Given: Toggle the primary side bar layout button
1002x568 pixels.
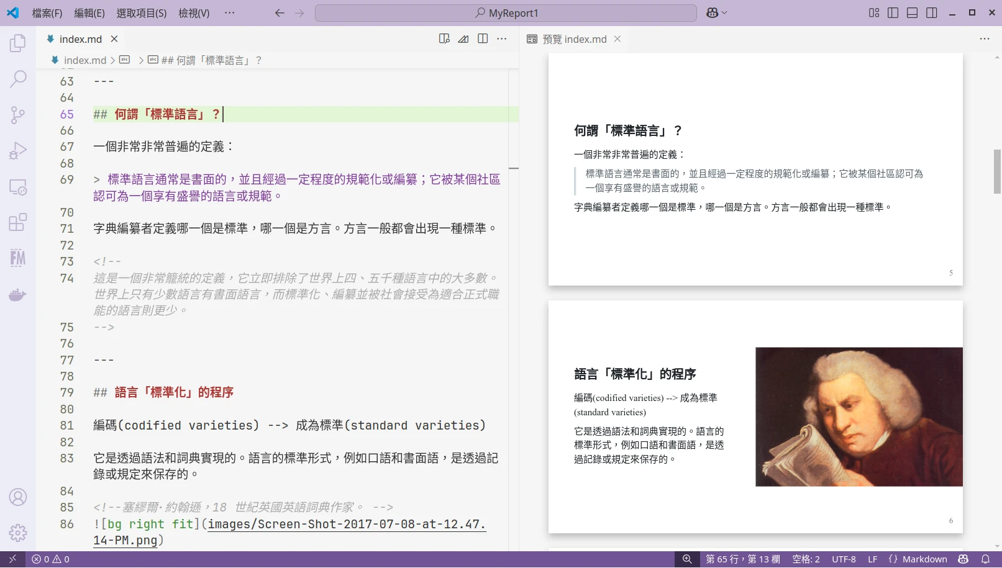Looking at the screenshot, I should click(893, 13).
